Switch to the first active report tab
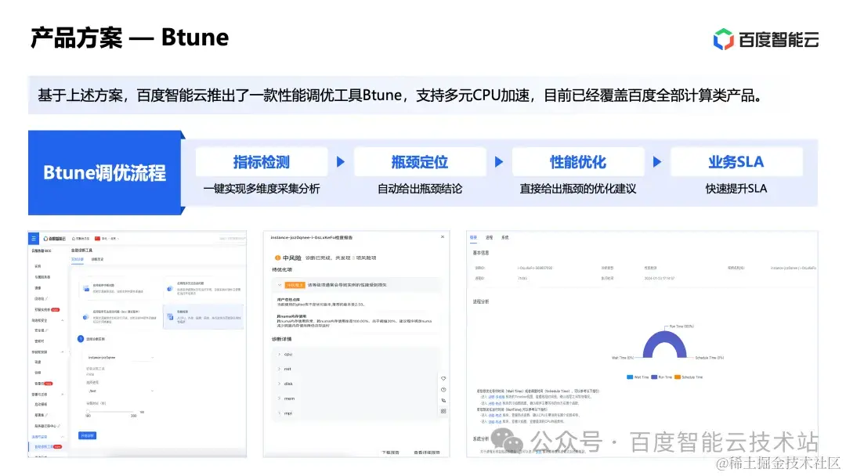The height and width of the screenshot is (476, 846). click(473, 238)
